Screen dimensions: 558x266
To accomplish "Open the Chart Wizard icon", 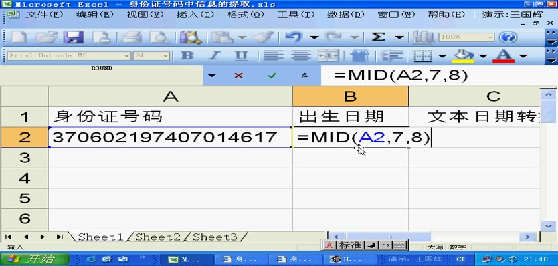I will point(422,37).
